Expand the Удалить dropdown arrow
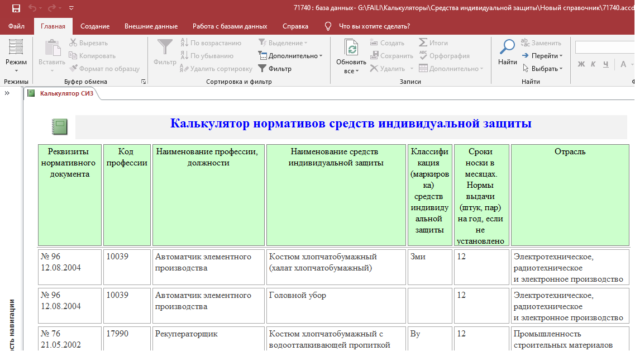The height and width of the screenshot is (351, 635). point(412,69)
